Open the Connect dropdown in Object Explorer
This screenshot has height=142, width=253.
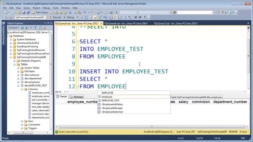click(x=14, y=28)
